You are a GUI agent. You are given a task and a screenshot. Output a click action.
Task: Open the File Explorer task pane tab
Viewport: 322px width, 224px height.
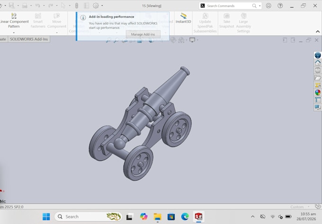point(318,78)
